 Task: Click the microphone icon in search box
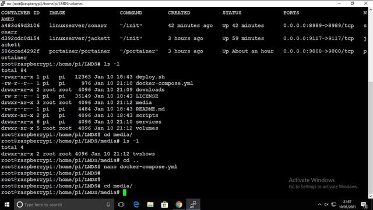click(108, 205)
